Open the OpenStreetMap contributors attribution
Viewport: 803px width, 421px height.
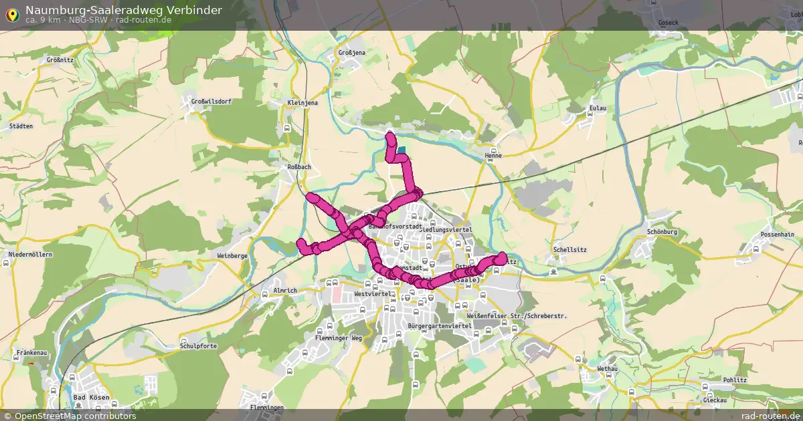[69, 416]
